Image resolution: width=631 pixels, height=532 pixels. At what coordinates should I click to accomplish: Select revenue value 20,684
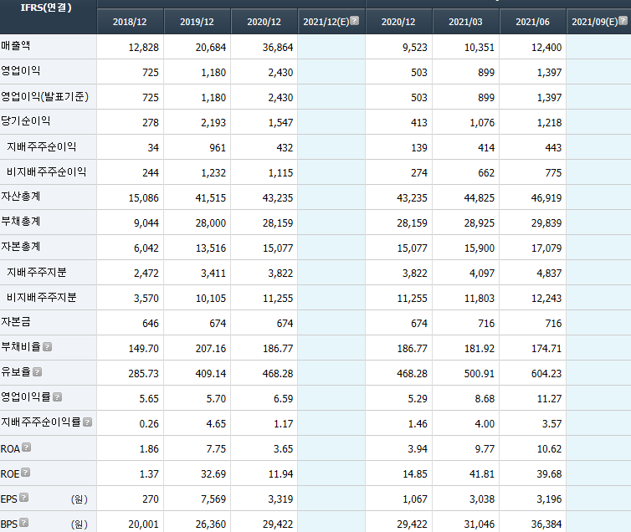coord(211,48)
